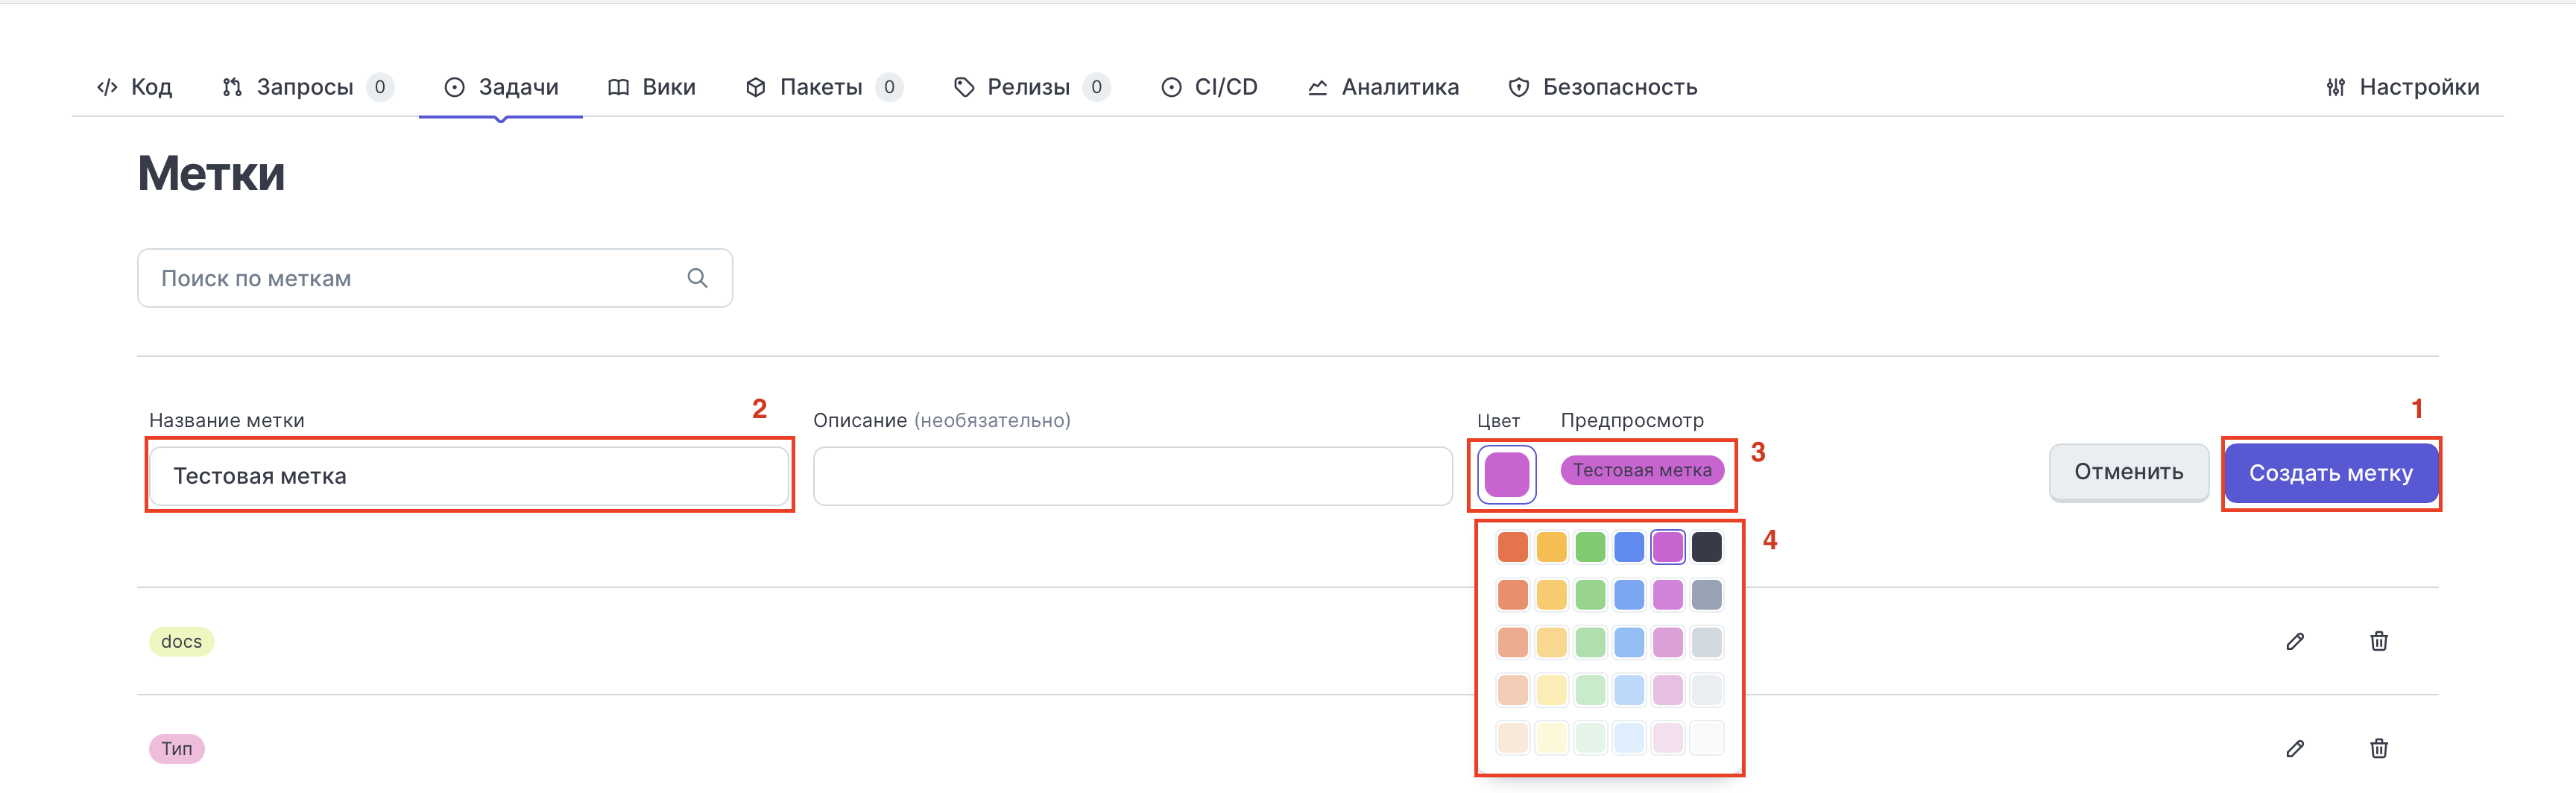The width and height of the screenshot is (2576, 793).
Task: Edit the docs label with pencil icon
Action: 2295,641
